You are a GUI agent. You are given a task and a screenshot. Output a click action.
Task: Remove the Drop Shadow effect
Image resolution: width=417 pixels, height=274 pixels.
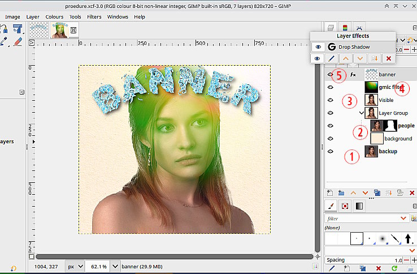tap(389, 58)
